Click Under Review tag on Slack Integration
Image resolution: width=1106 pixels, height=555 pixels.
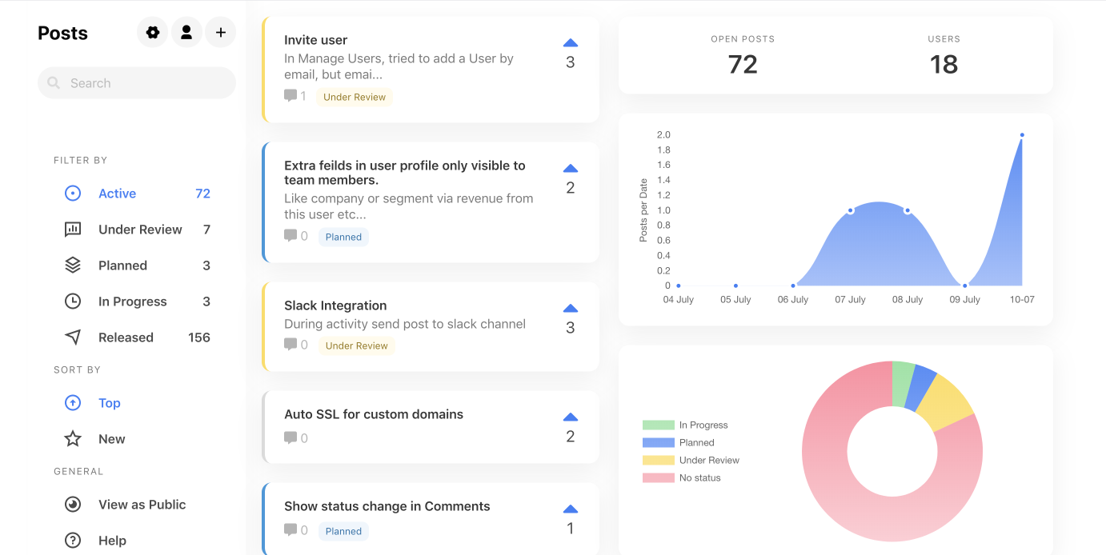356,345
